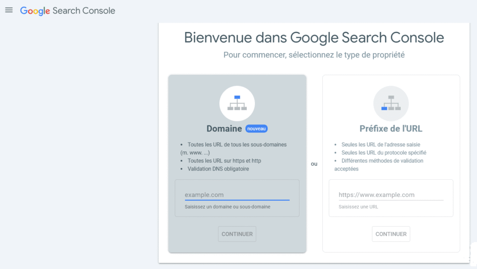Select the Domain property site-structure icon

[x=237, y=103]
